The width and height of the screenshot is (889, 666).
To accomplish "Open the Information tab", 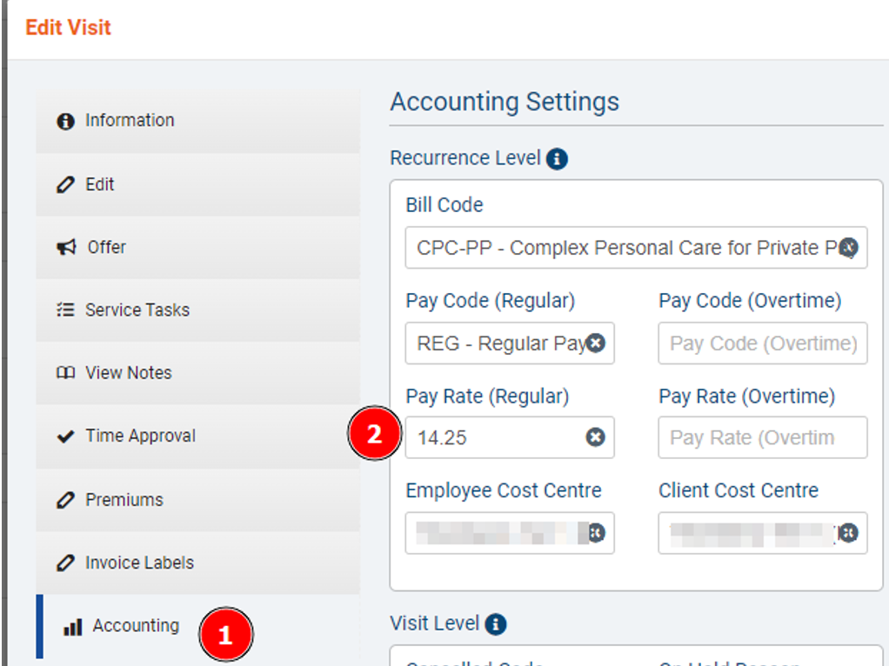I will coord(197,121).
